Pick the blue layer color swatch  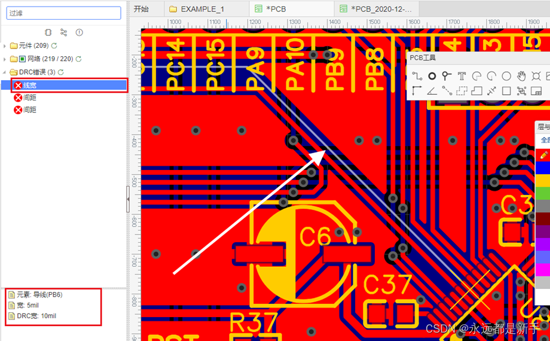click(x=543, y=168)
